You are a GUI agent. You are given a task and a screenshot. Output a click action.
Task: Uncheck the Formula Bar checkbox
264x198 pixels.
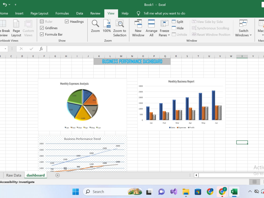pyautogui.click(x=42, y=34)
